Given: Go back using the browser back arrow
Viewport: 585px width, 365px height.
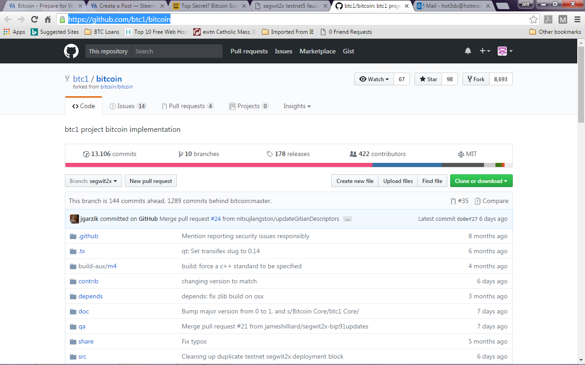Looking at the screenshot, I should click(x=8, y=19).
